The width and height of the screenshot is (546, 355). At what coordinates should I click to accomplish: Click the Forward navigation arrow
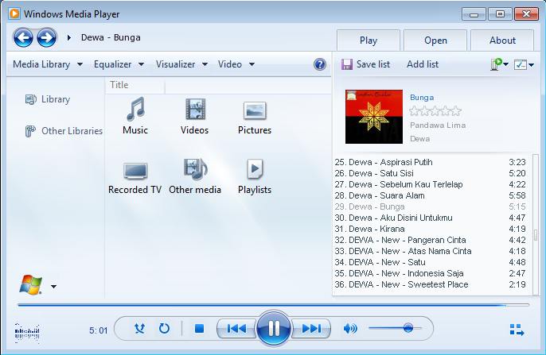point(47,37)
